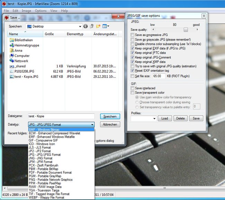Screen dimensions: 225x200
Task: Uncheck Keep original IPTC data
Action: 132,53
